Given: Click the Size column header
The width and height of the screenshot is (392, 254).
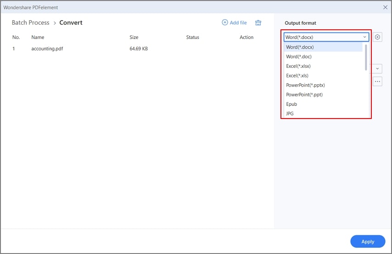Looking at the screenshot, I should (134, 37).
